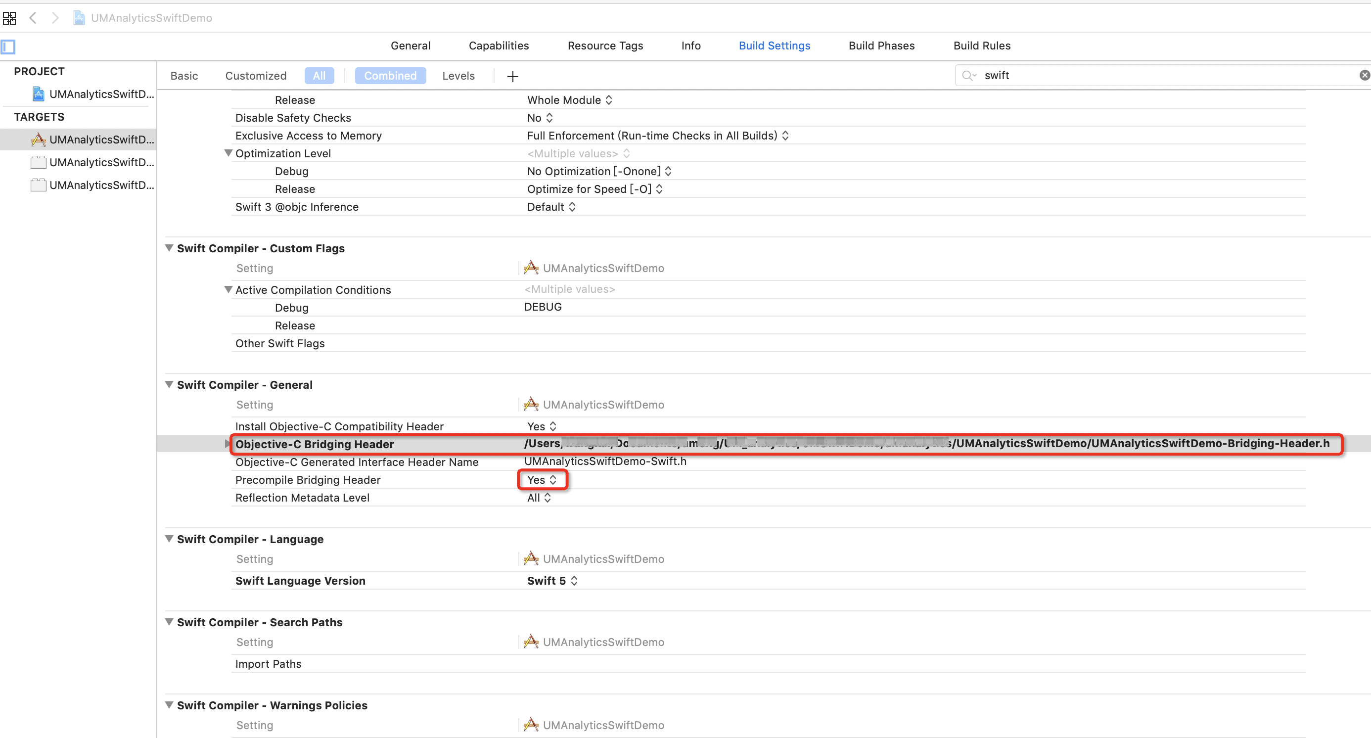Image resolution: width=1371 pixels, height=738 pixels.
Task: Go back in editor history
Action: [x=33, y=18]
